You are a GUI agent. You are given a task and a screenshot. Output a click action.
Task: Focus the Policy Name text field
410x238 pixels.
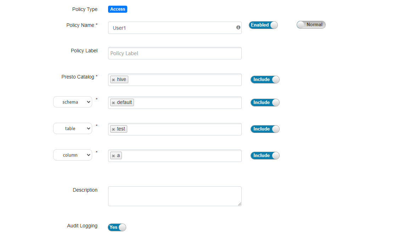click(172, 28)
